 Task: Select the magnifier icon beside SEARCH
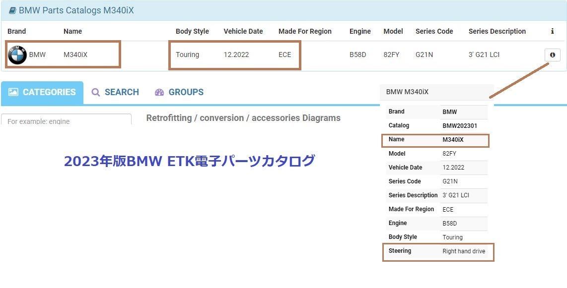point(95,92)
